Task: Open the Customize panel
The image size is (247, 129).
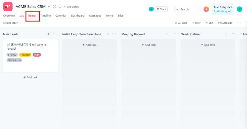Action: tap(225, 23)
